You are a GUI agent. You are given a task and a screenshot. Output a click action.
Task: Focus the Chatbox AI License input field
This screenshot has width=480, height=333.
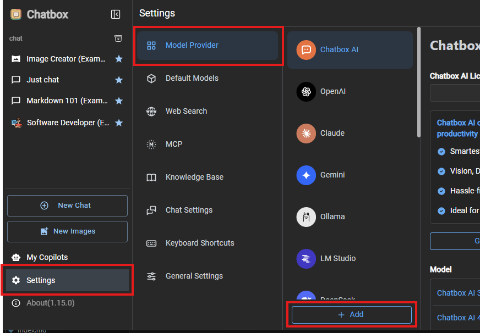(x=455, y=93)
